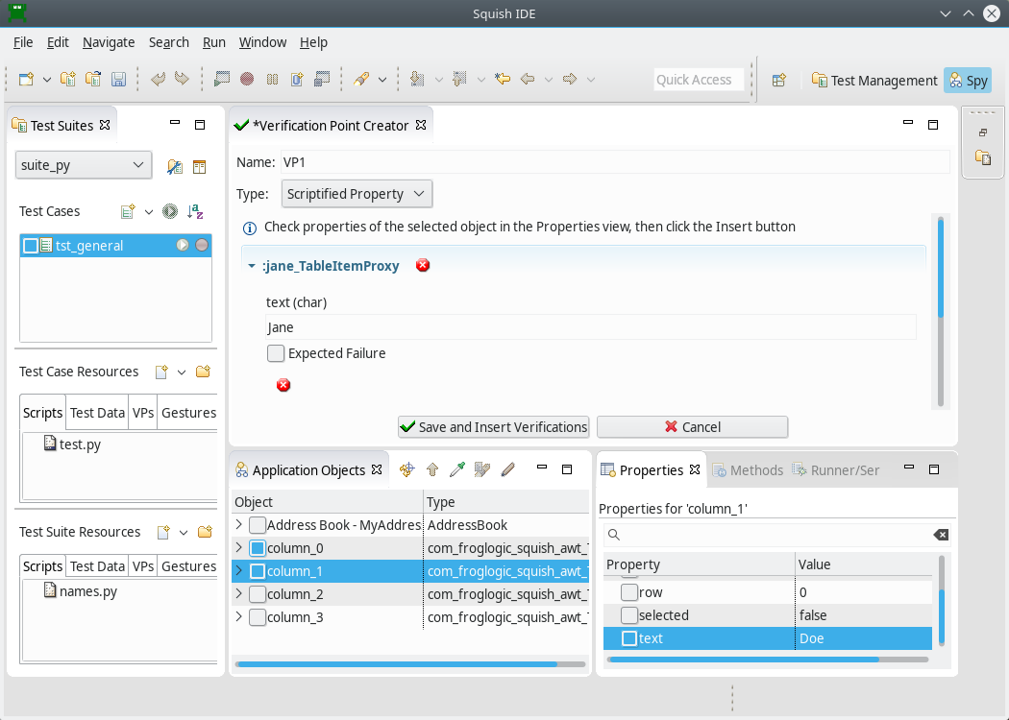
Task: Open the Window menu
Action: 262,42
